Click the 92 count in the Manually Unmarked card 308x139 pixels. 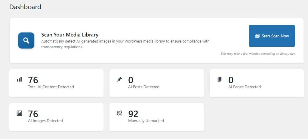point(133,114)
